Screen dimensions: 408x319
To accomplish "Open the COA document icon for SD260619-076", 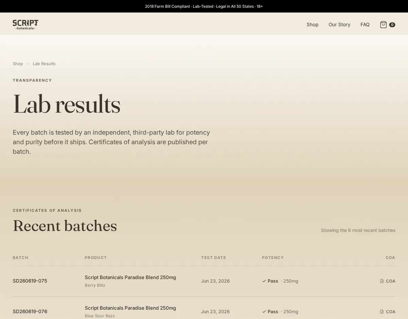I will coord(382,312).
